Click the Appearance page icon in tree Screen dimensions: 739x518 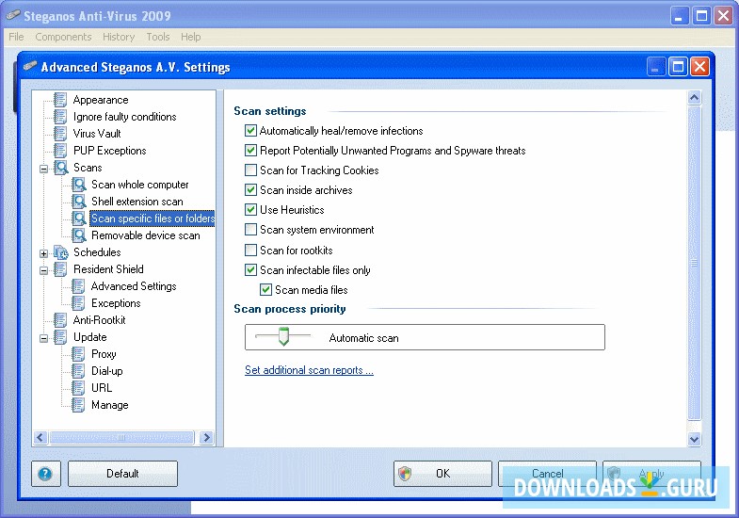point(60,100)
